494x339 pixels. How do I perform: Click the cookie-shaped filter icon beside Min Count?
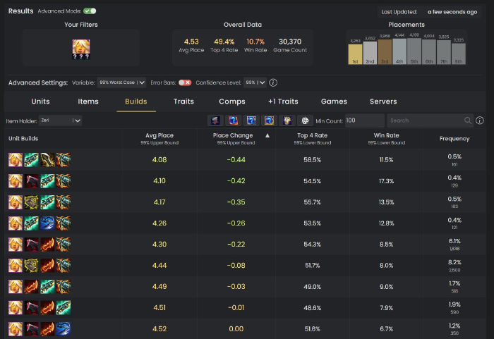(304, 121)
